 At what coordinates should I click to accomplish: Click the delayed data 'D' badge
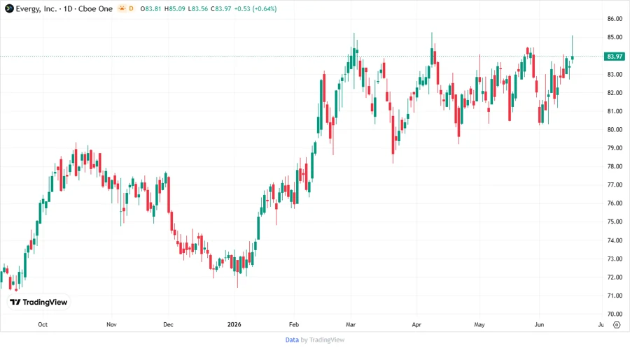tap(131, 8)
